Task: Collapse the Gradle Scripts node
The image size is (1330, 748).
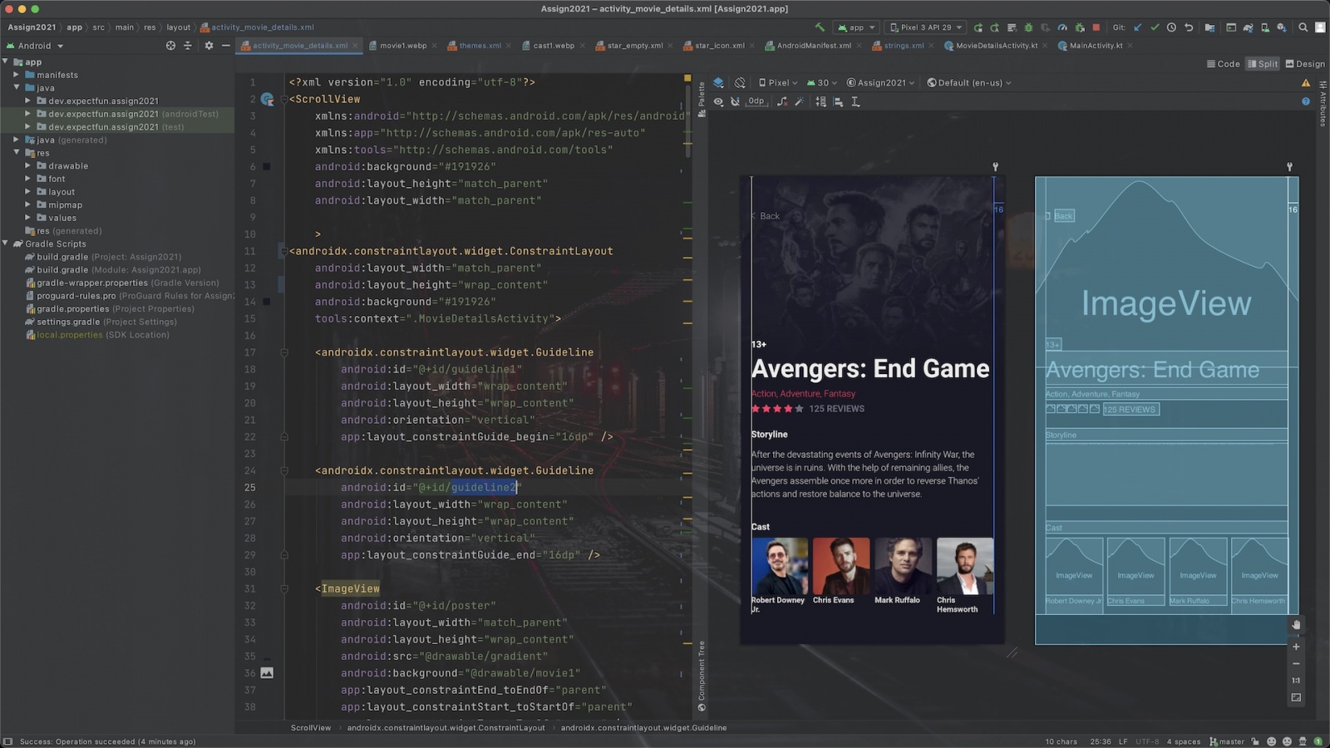Action: point(5,244)
